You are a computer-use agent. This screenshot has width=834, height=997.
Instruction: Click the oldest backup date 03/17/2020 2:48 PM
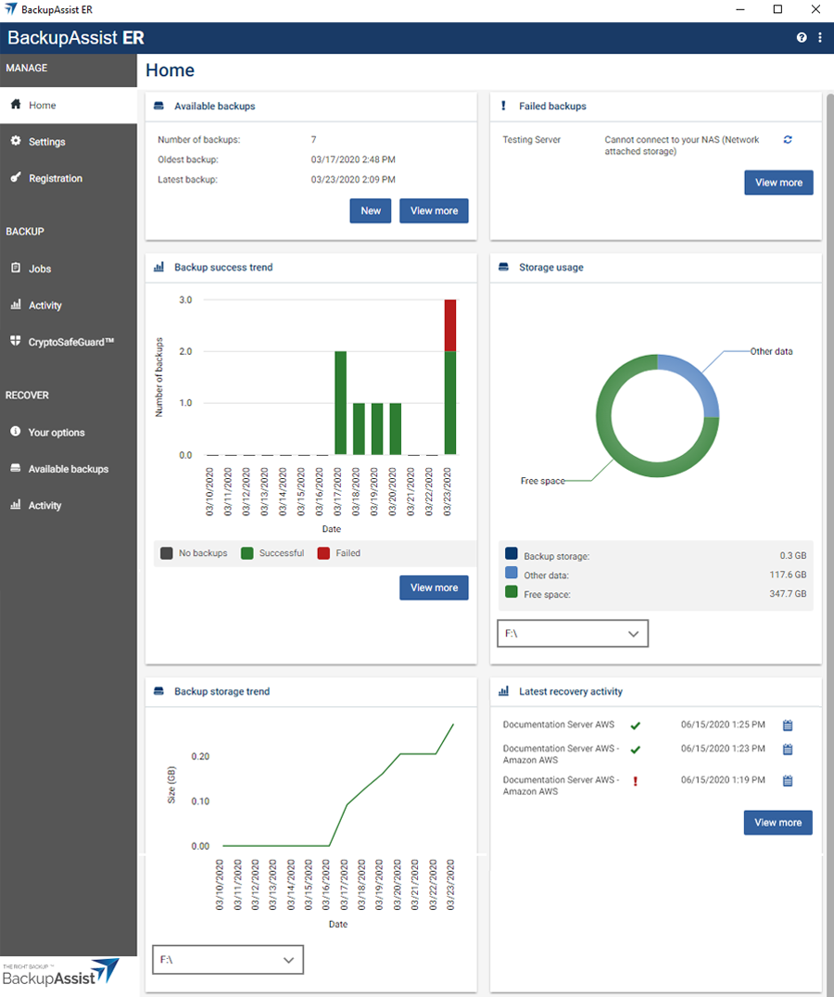pos(353,159)
